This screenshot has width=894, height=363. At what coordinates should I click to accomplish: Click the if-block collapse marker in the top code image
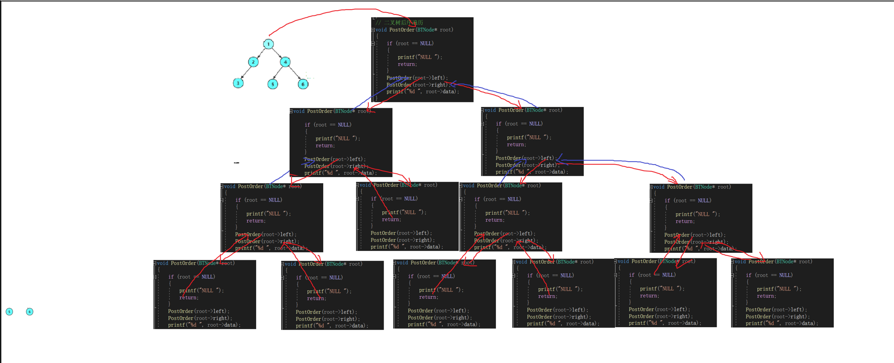pyautogui.click(x=373, y=43)
